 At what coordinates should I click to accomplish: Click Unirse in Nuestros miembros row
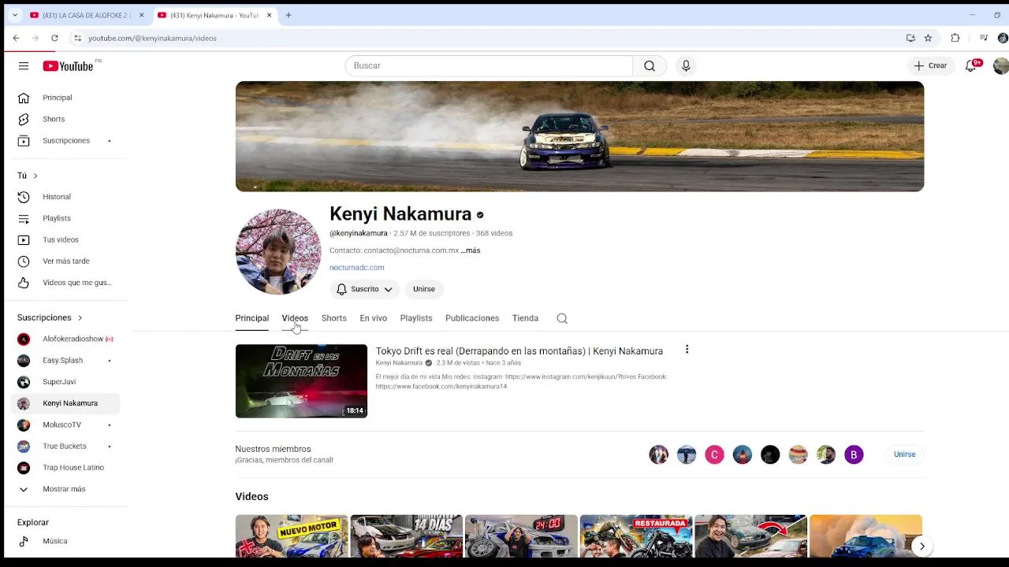(904, 454)
